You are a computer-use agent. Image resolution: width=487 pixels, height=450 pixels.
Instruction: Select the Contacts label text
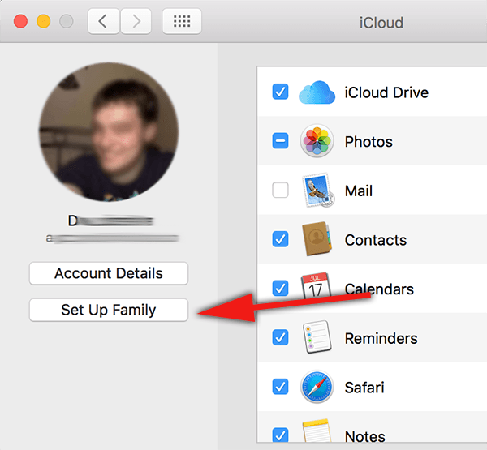pos(376,240)
